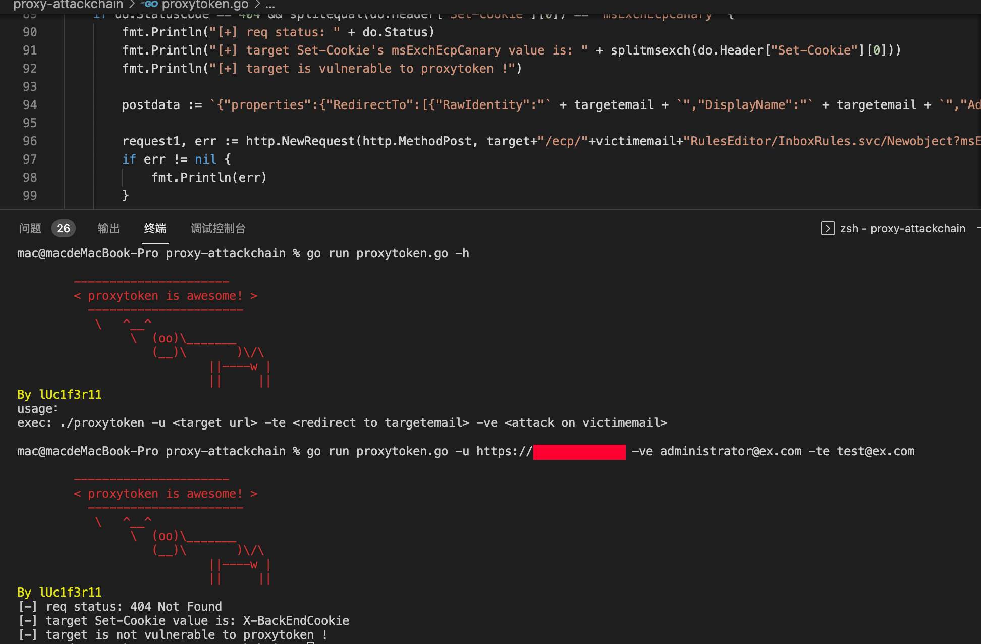Expand the breadcrumb ellipsis symbol segment
The image size is (981, 644).
[270, 5]
